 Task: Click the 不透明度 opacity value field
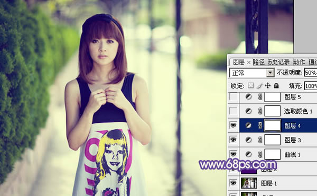[x=311, y=73]
